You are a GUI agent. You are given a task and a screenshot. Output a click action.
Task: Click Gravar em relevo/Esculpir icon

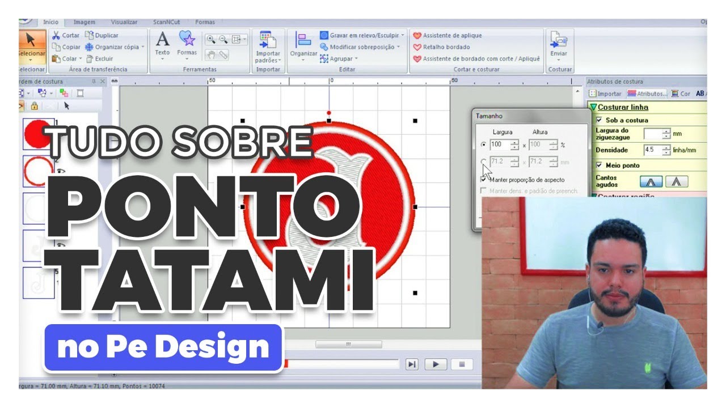tap(324, 35)
